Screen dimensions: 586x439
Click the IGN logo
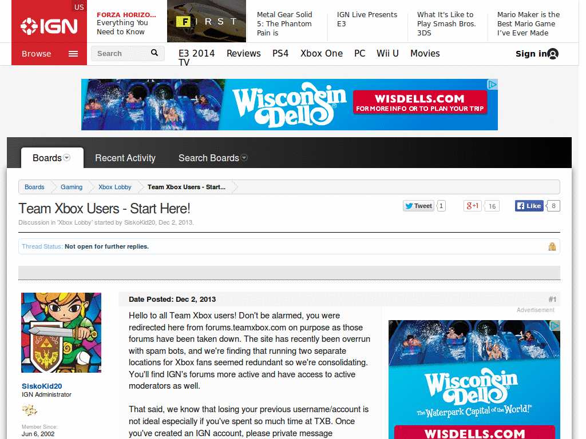pyautogui.click(x=49, y=26)
